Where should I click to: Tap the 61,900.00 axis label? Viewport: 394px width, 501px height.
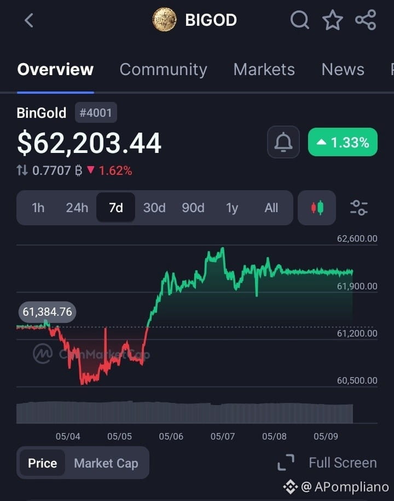[x=357, y=286]
